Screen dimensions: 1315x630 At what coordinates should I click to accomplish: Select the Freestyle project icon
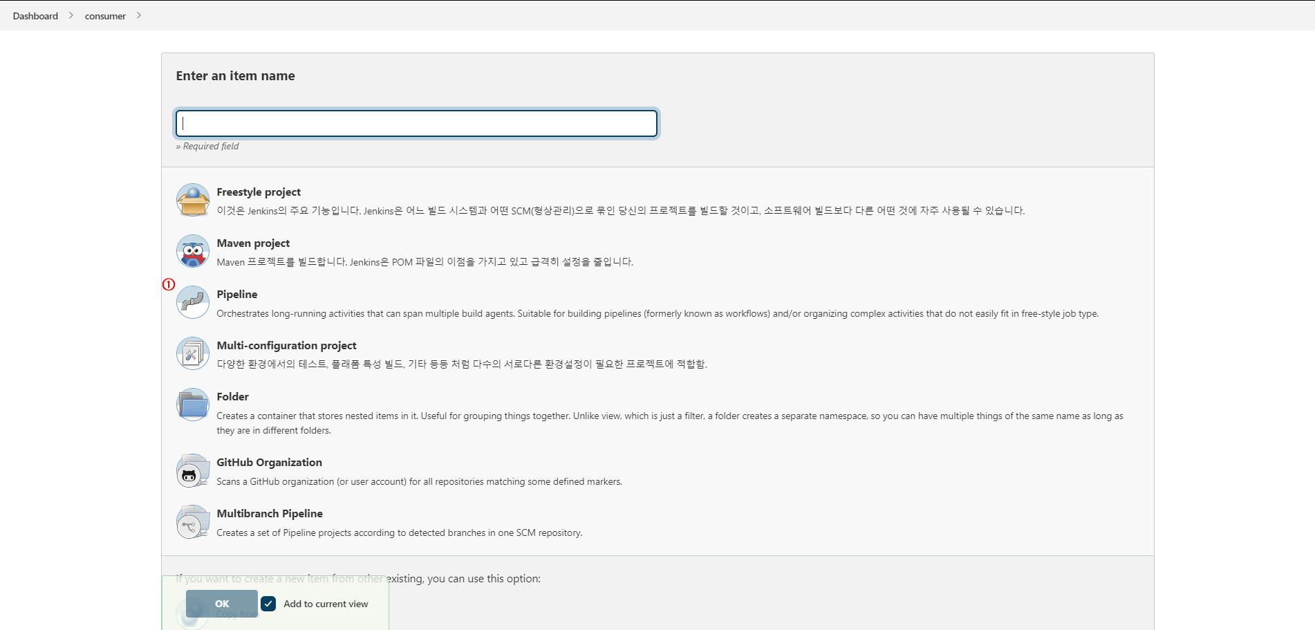coord(193,200)
